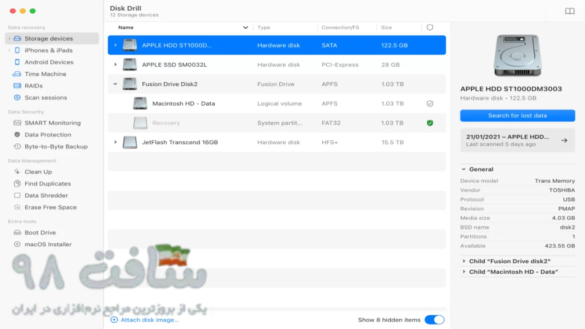Image resolution: width=585 pixels, height=329 pixels.
Task: Expand iPhones & iPads in the sidebar
Action: [x=9, y=50]
